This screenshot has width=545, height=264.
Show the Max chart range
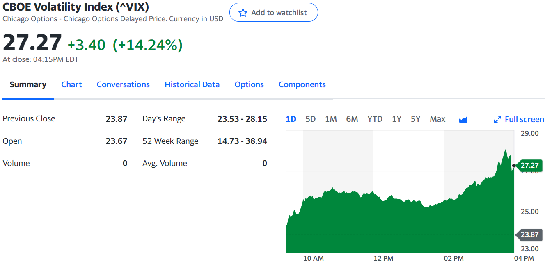437,119
